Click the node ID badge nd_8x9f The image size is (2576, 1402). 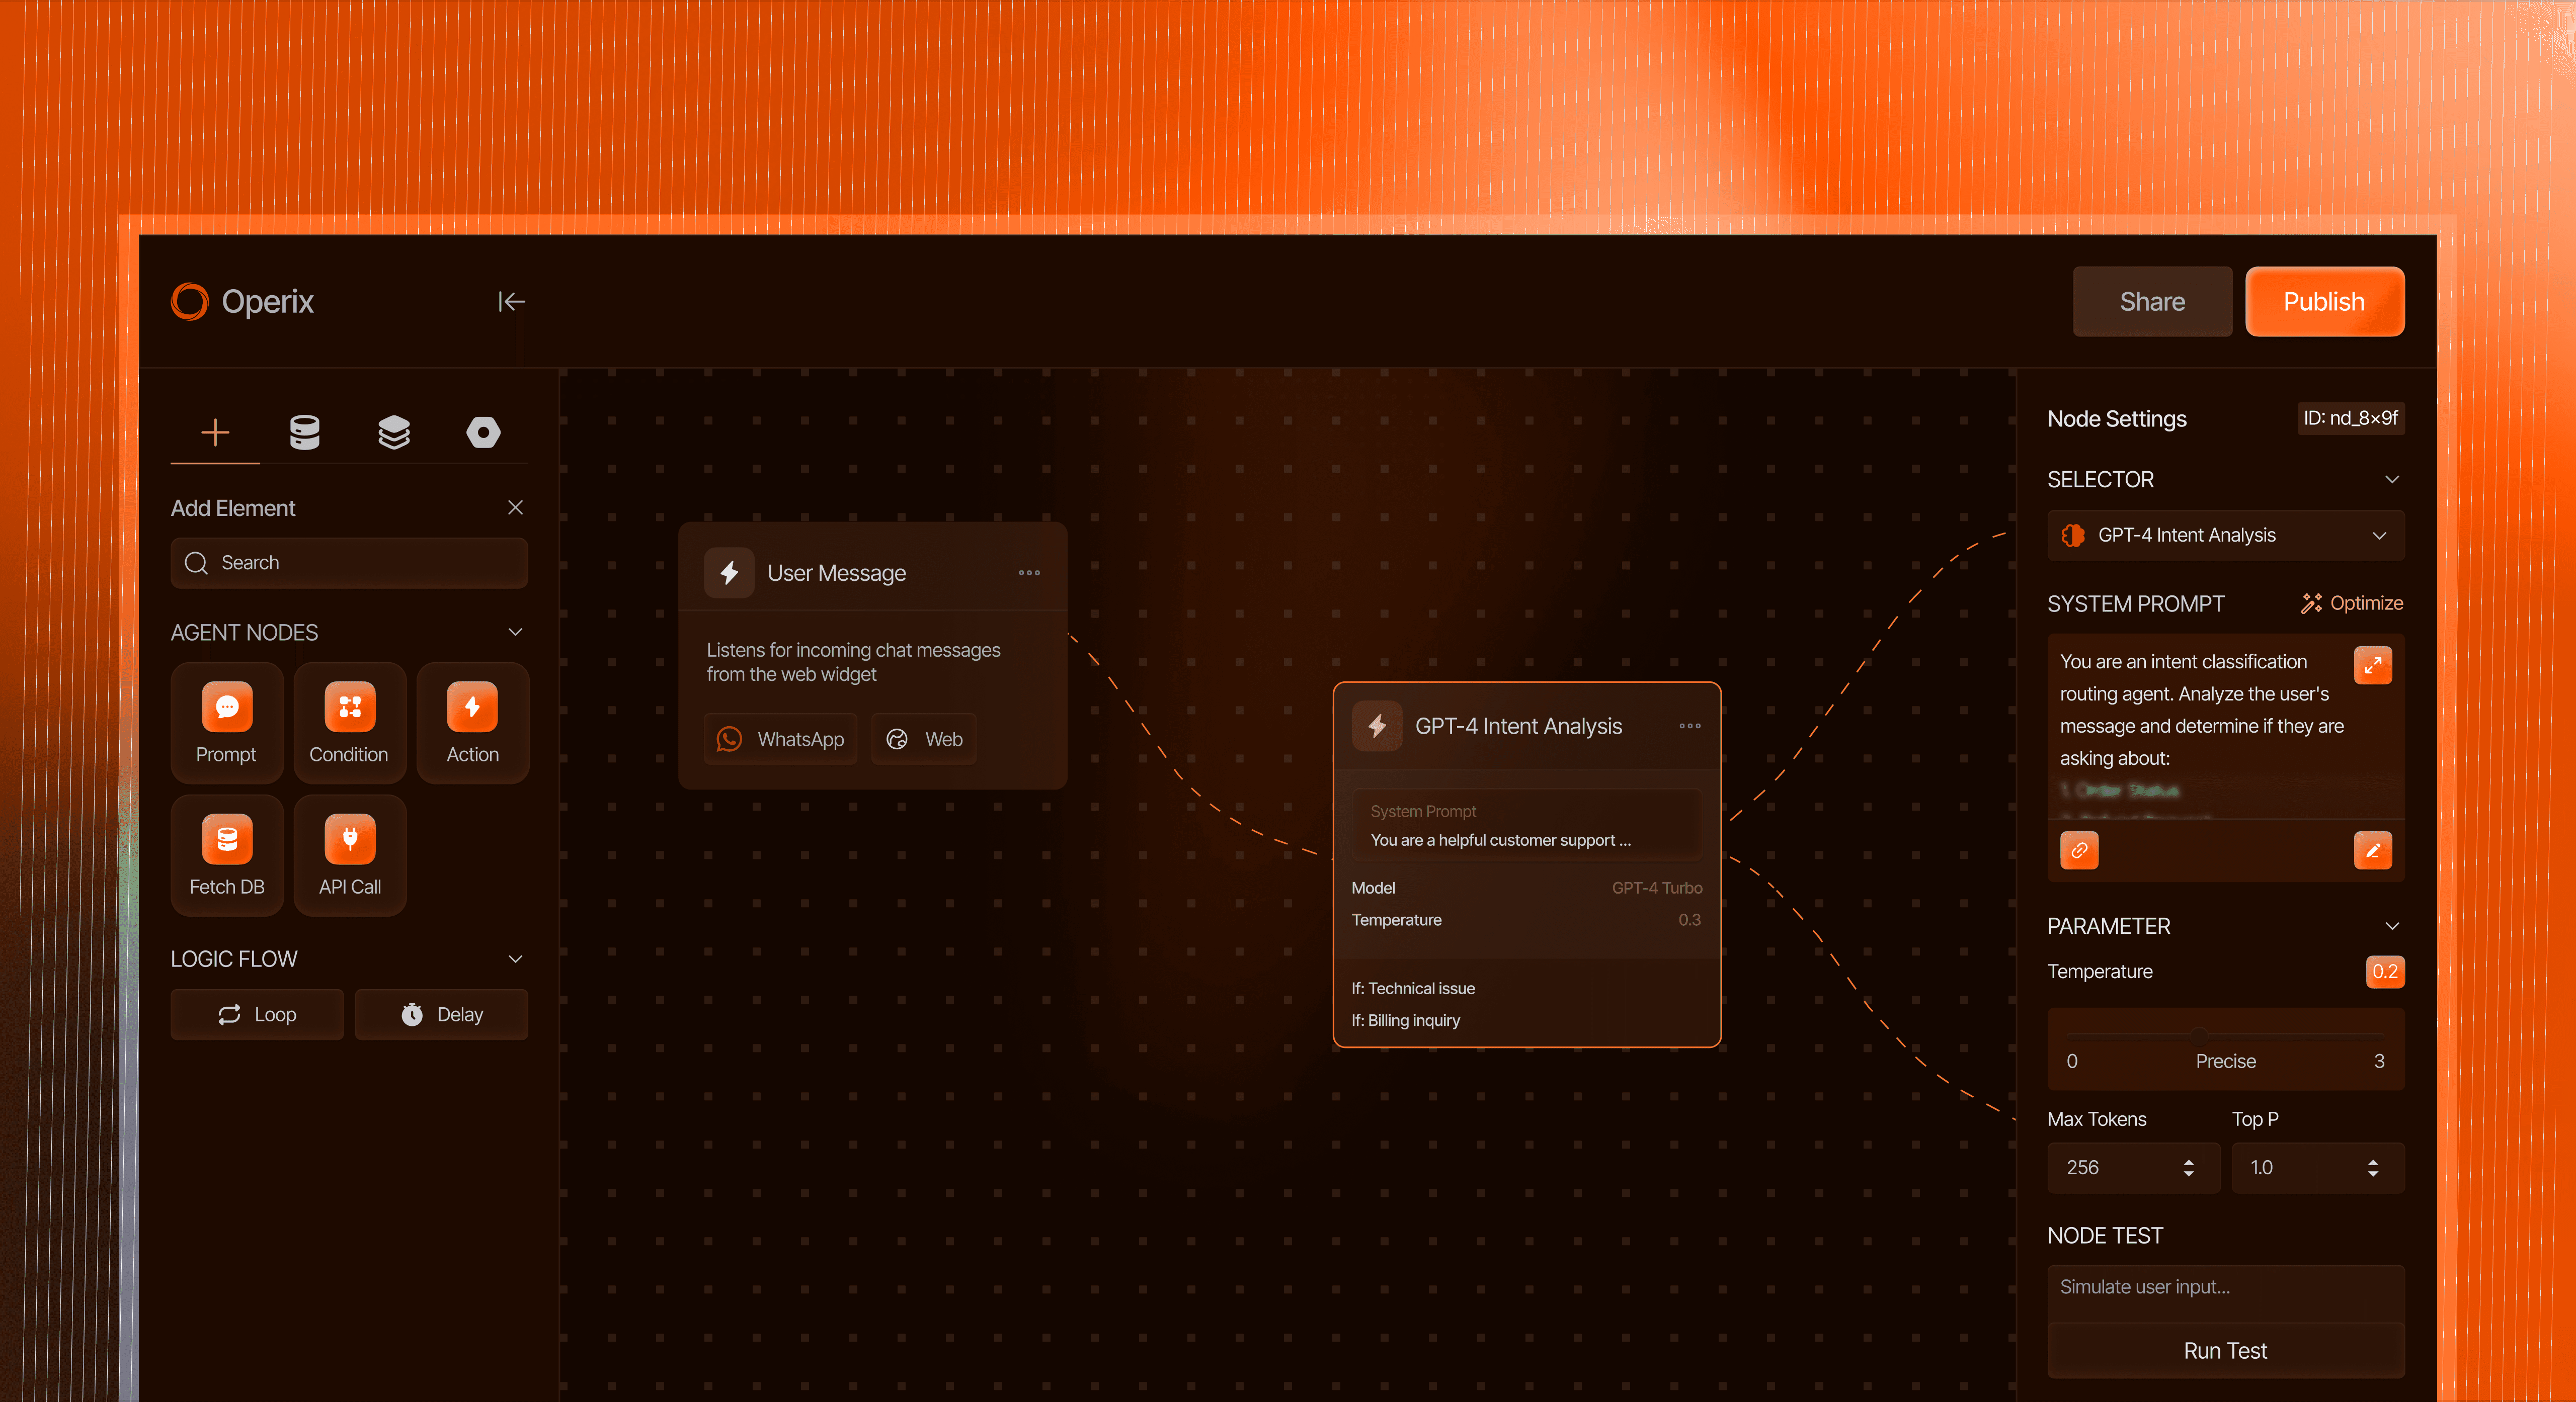point(2350,419)
